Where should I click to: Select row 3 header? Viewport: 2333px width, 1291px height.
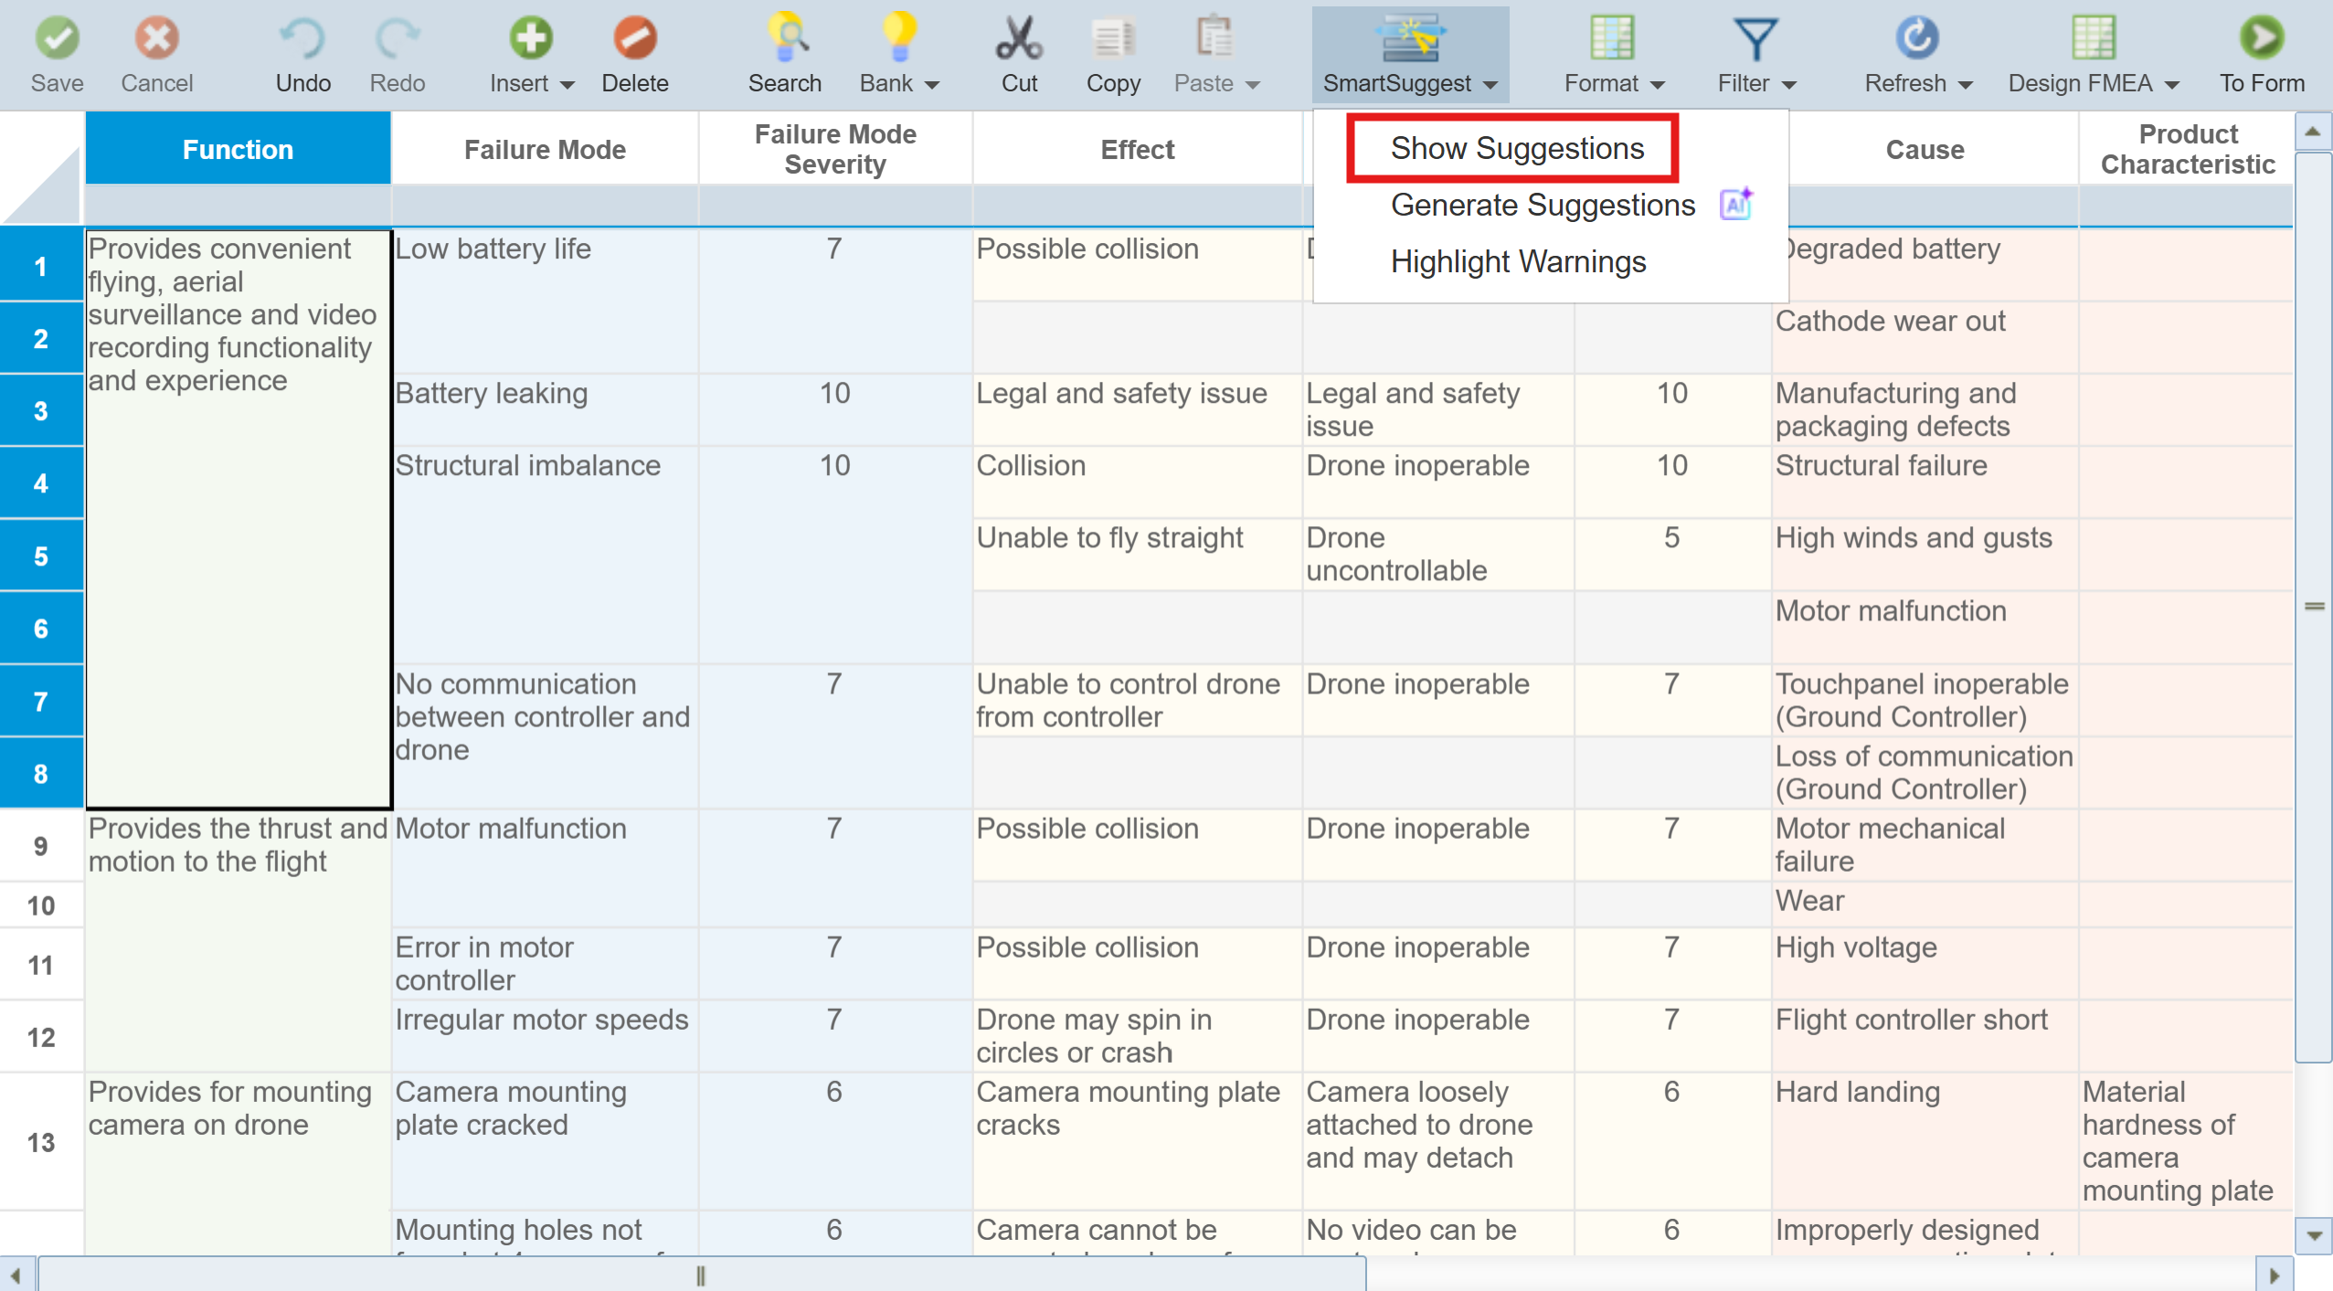click(41, 411)
